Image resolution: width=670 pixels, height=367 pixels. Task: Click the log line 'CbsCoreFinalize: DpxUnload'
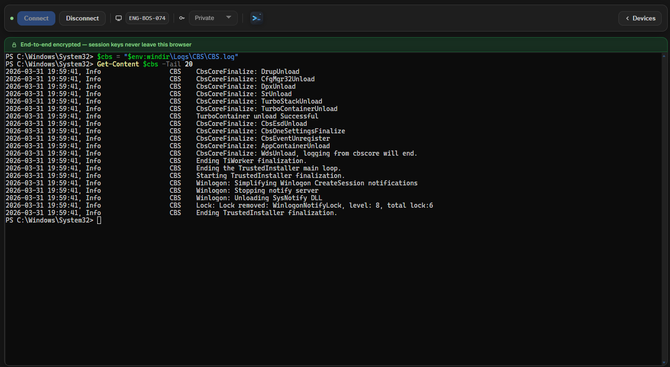coord(151,86)
